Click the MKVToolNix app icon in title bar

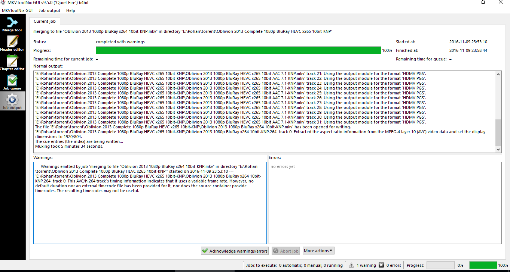point(3,3)
